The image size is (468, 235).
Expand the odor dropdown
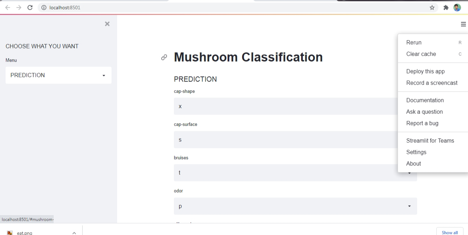[295, 206]
